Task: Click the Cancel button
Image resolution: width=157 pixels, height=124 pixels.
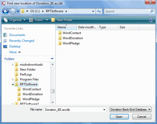Action: (142, 117)
